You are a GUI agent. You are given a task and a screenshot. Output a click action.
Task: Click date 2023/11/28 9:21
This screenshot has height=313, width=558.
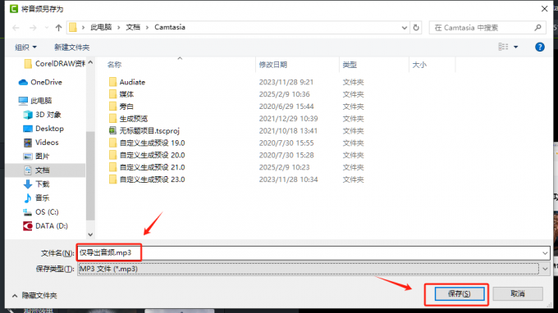pyautogui.click(x=286, y=82)
